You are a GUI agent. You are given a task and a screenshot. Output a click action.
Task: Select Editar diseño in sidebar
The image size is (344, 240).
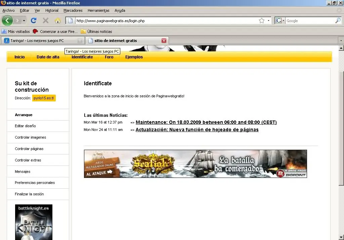click(x=25, y=126)
